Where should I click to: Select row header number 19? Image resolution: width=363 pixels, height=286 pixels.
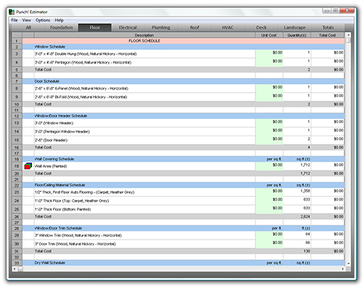(x=17, y=166)
